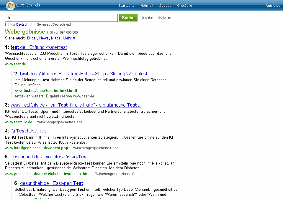Show more results from www.test.de
The height and width of the screenshot is (199, 283).
click(x=54, y=96)
